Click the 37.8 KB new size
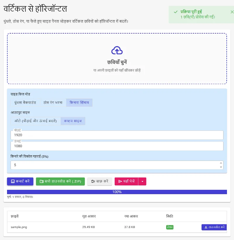Viewport: 234px width, 240px height. click(130, 227)
